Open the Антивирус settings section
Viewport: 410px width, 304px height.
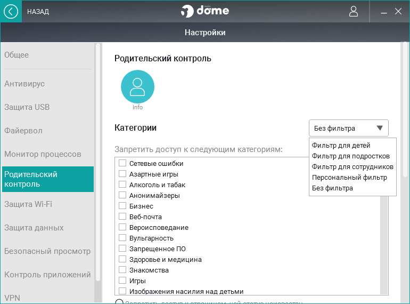click(x=24, y=84)
